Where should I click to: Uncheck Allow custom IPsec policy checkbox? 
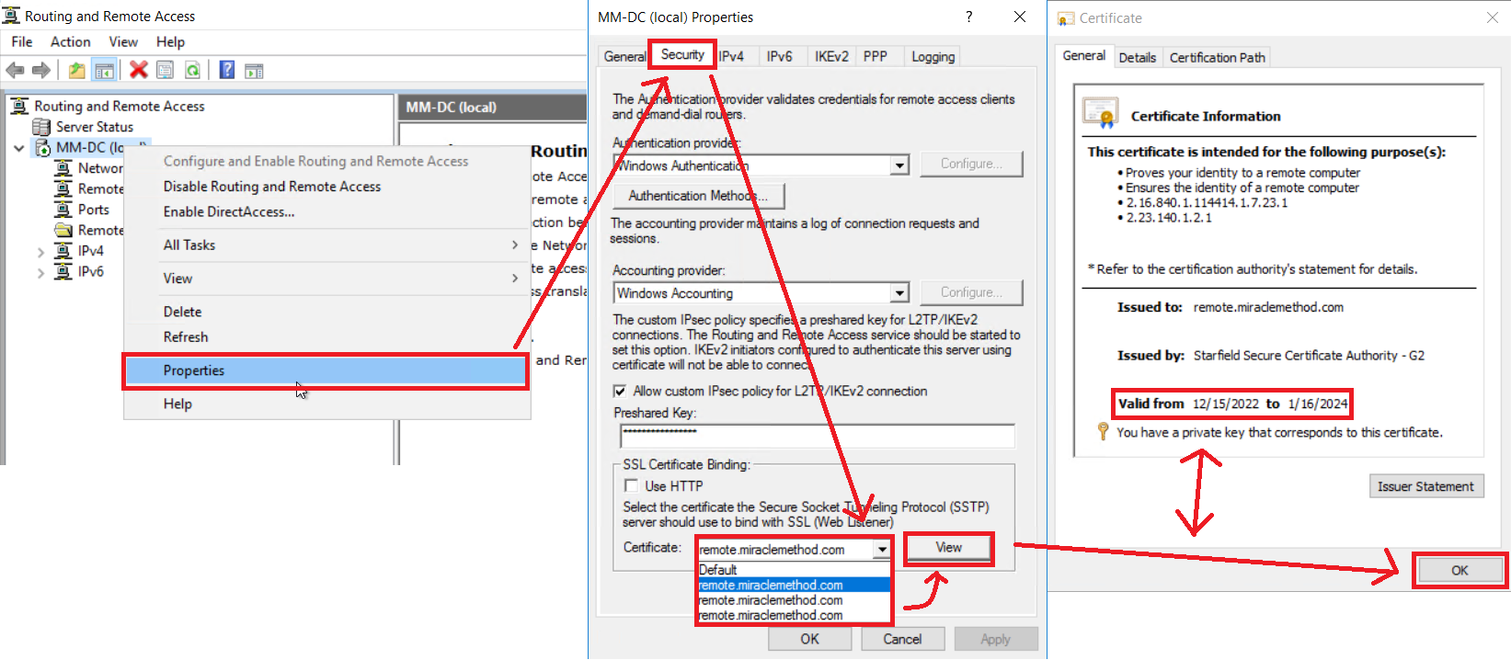(620, 391)
